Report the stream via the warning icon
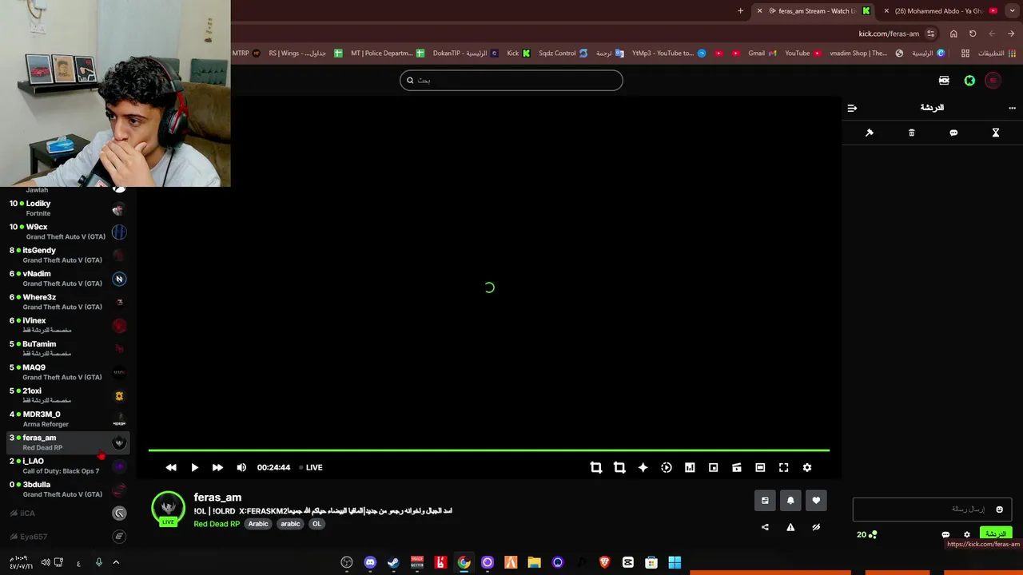 [790, 527]
